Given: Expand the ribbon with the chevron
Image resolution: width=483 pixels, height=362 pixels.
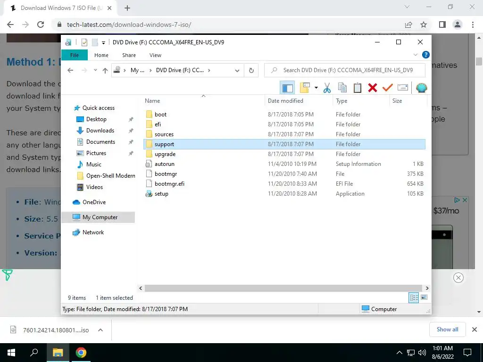Looking at the screenshot, I should click(x=415, y=55).
